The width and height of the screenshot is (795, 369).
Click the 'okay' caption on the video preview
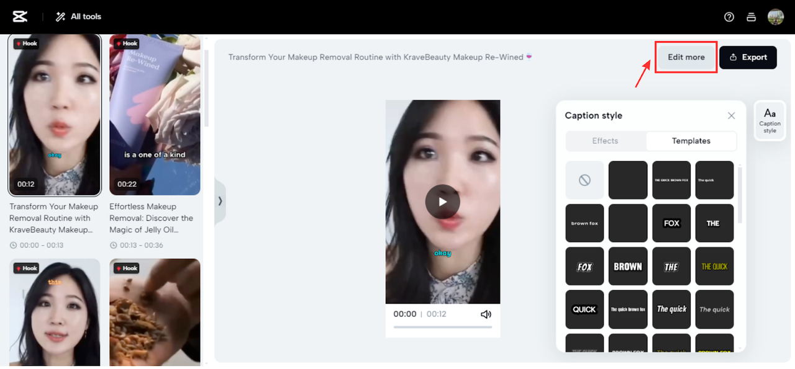(442, 253)
